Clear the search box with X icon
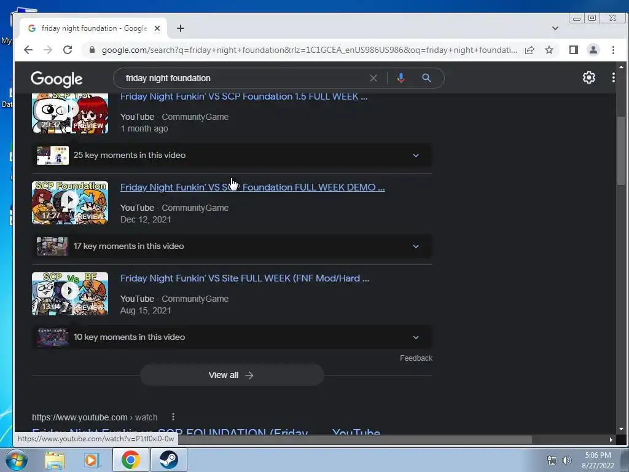 tap(373, 78)
